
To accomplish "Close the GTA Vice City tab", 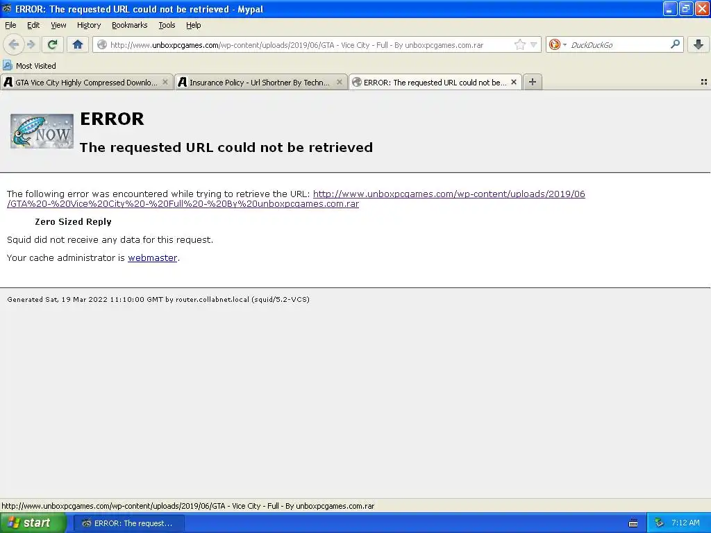I will tap(165, 82).
